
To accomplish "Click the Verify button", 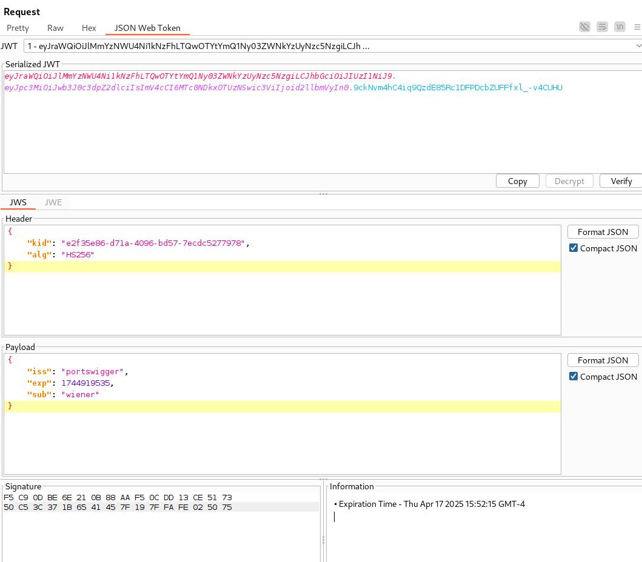I will (621, 181).
